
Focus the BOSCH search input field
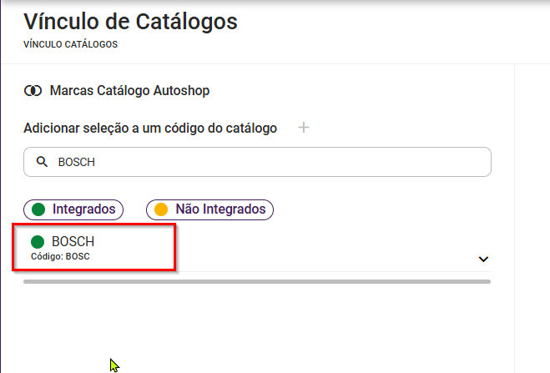257,162
